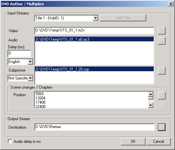Click the chapter list scroll up arrow
The image size is (175, 150).
pos(150,94)
